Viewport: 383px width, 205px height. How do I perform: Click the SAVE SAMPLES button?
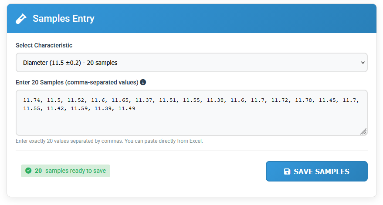(x=316, y=171)
